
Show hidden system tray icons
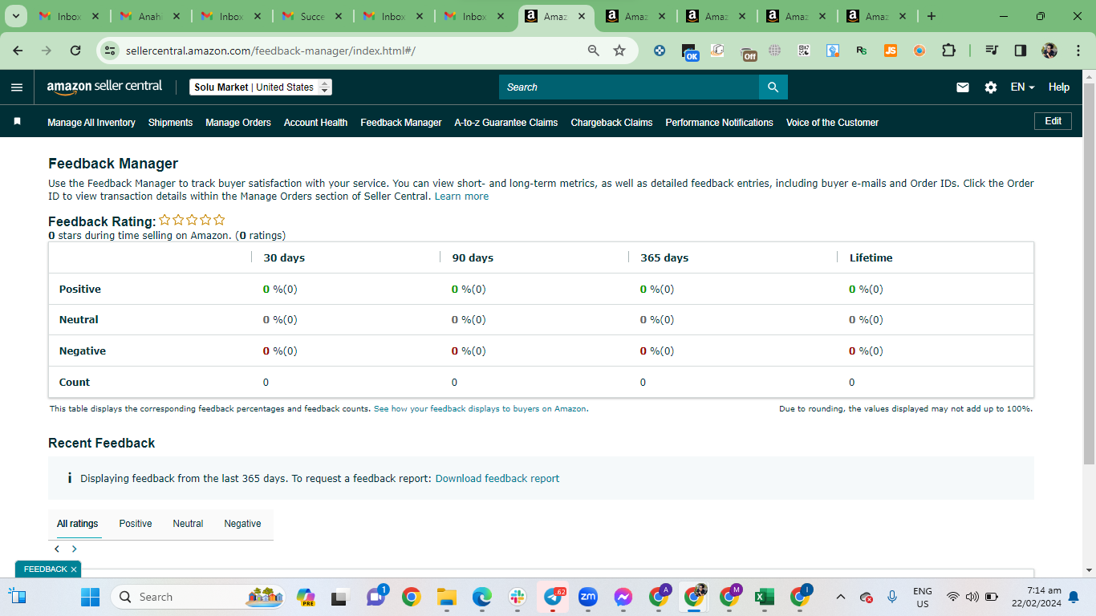[x=840, y=597]
